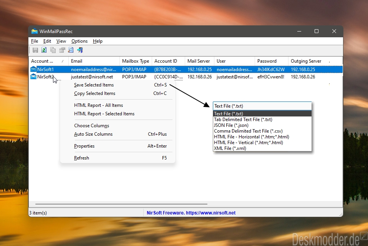Click the Properties toolbar icon
Screen dimensions: 368x246
coord(62,50)
